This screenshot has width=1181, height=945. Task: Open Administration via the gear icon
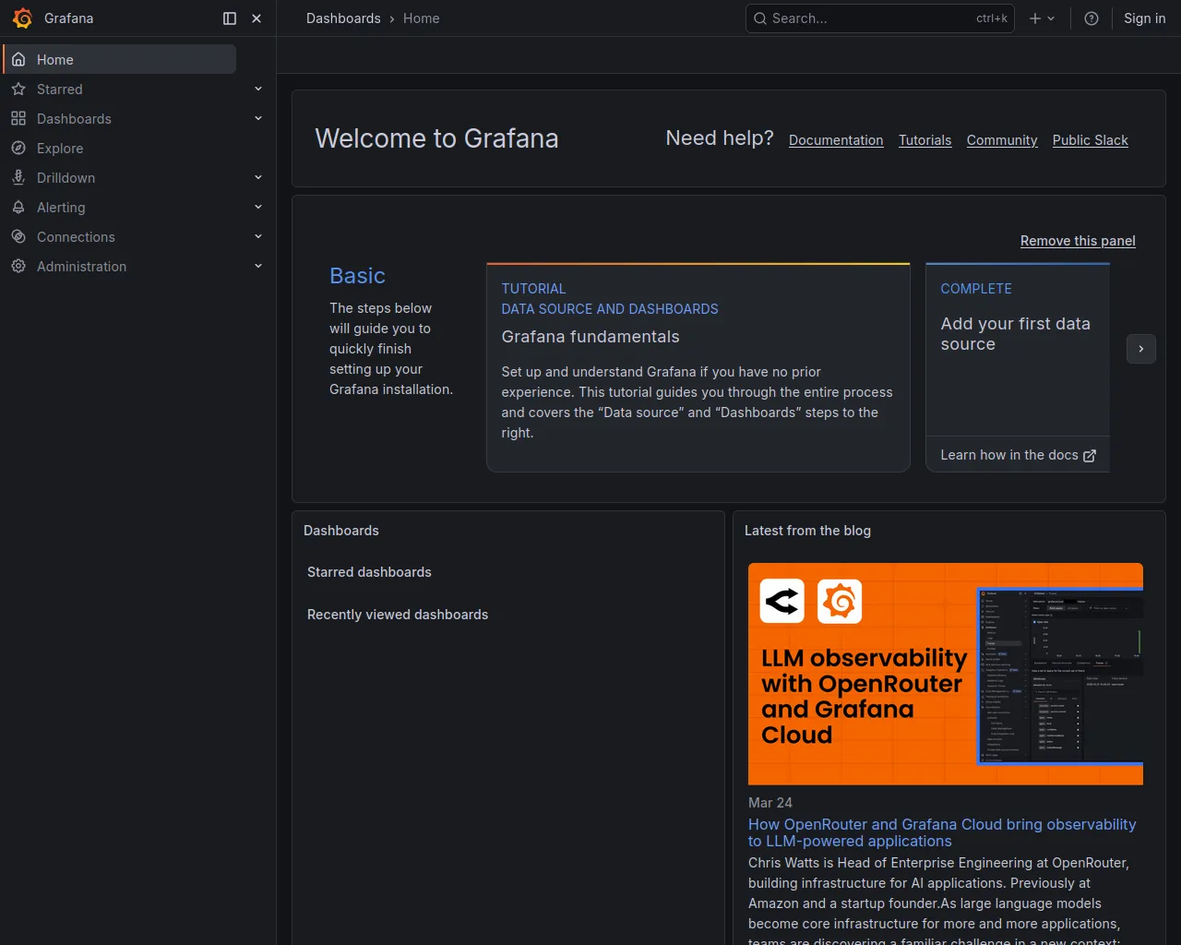[18, 266]
